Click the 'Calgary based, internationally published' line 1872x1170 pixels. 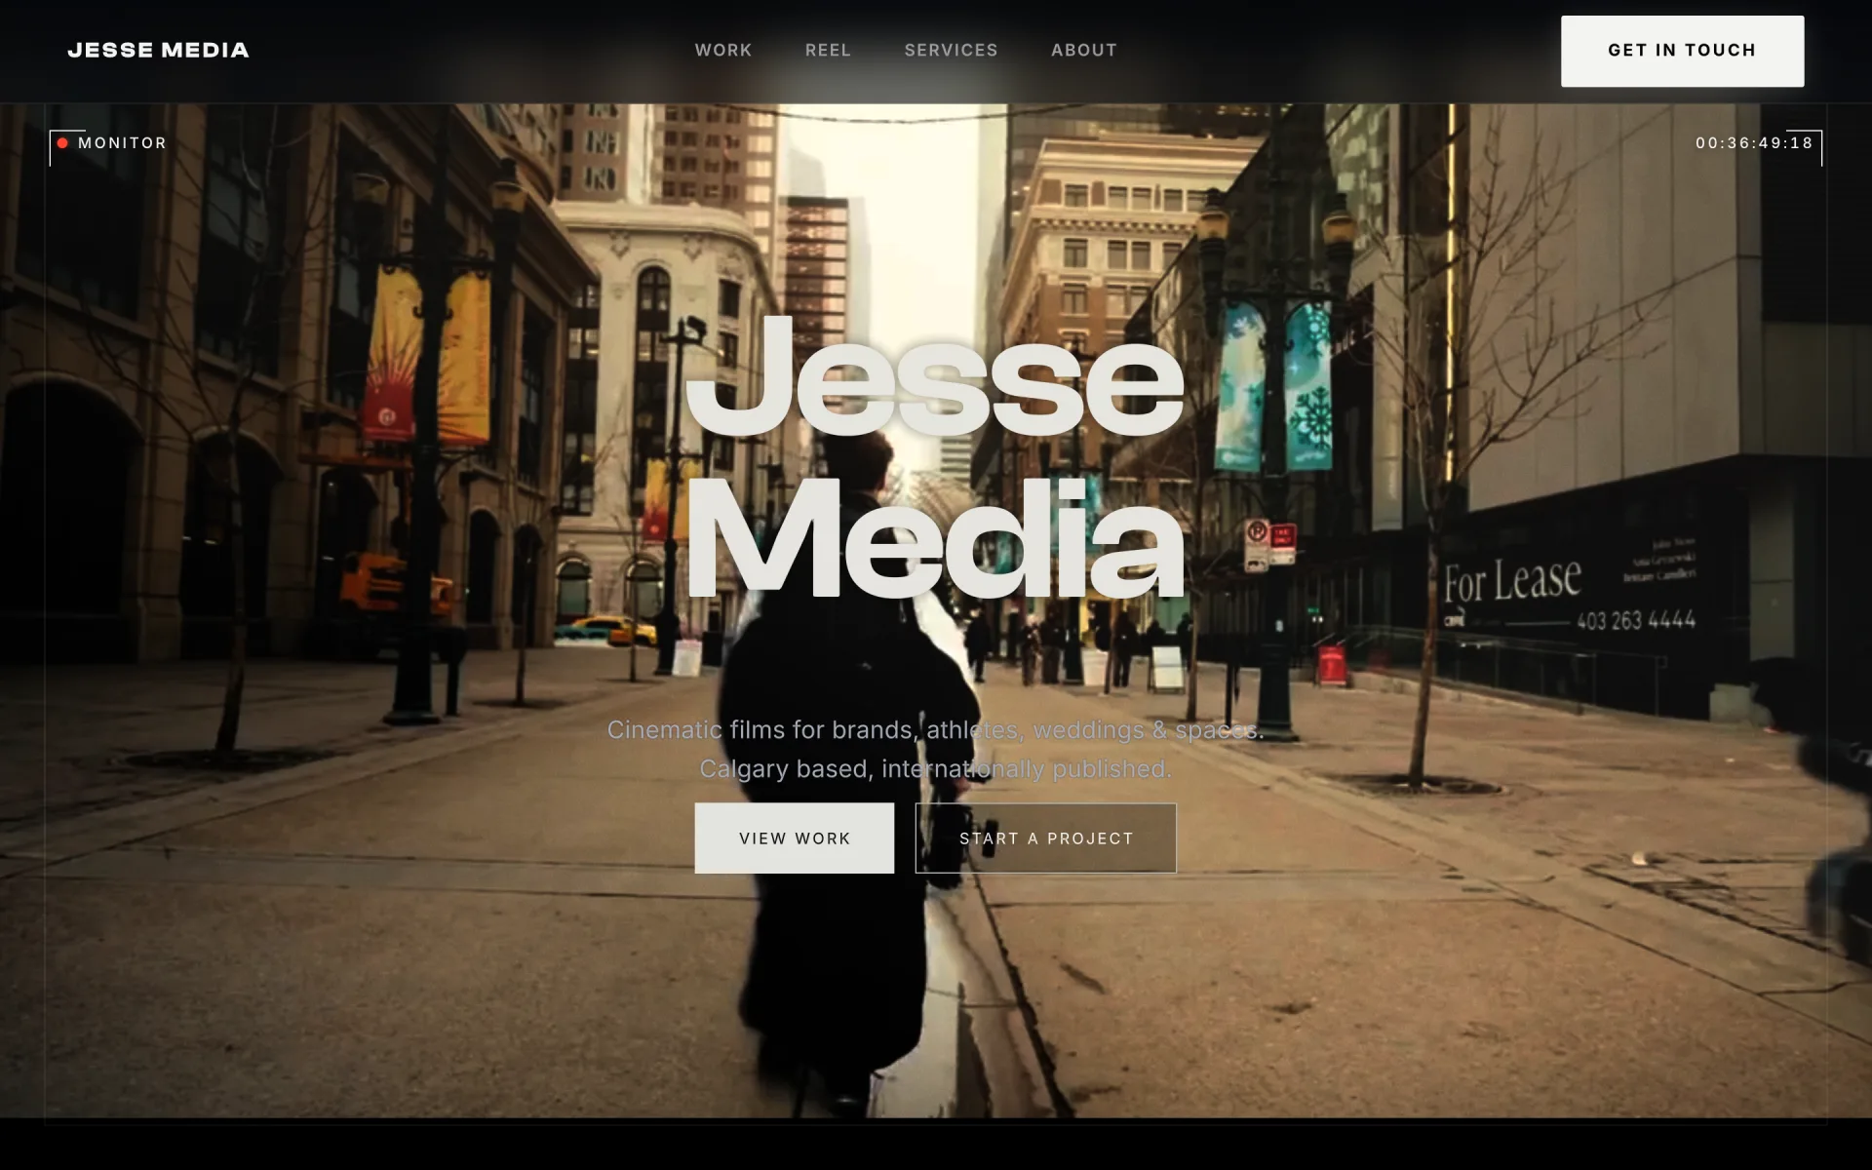935,768
